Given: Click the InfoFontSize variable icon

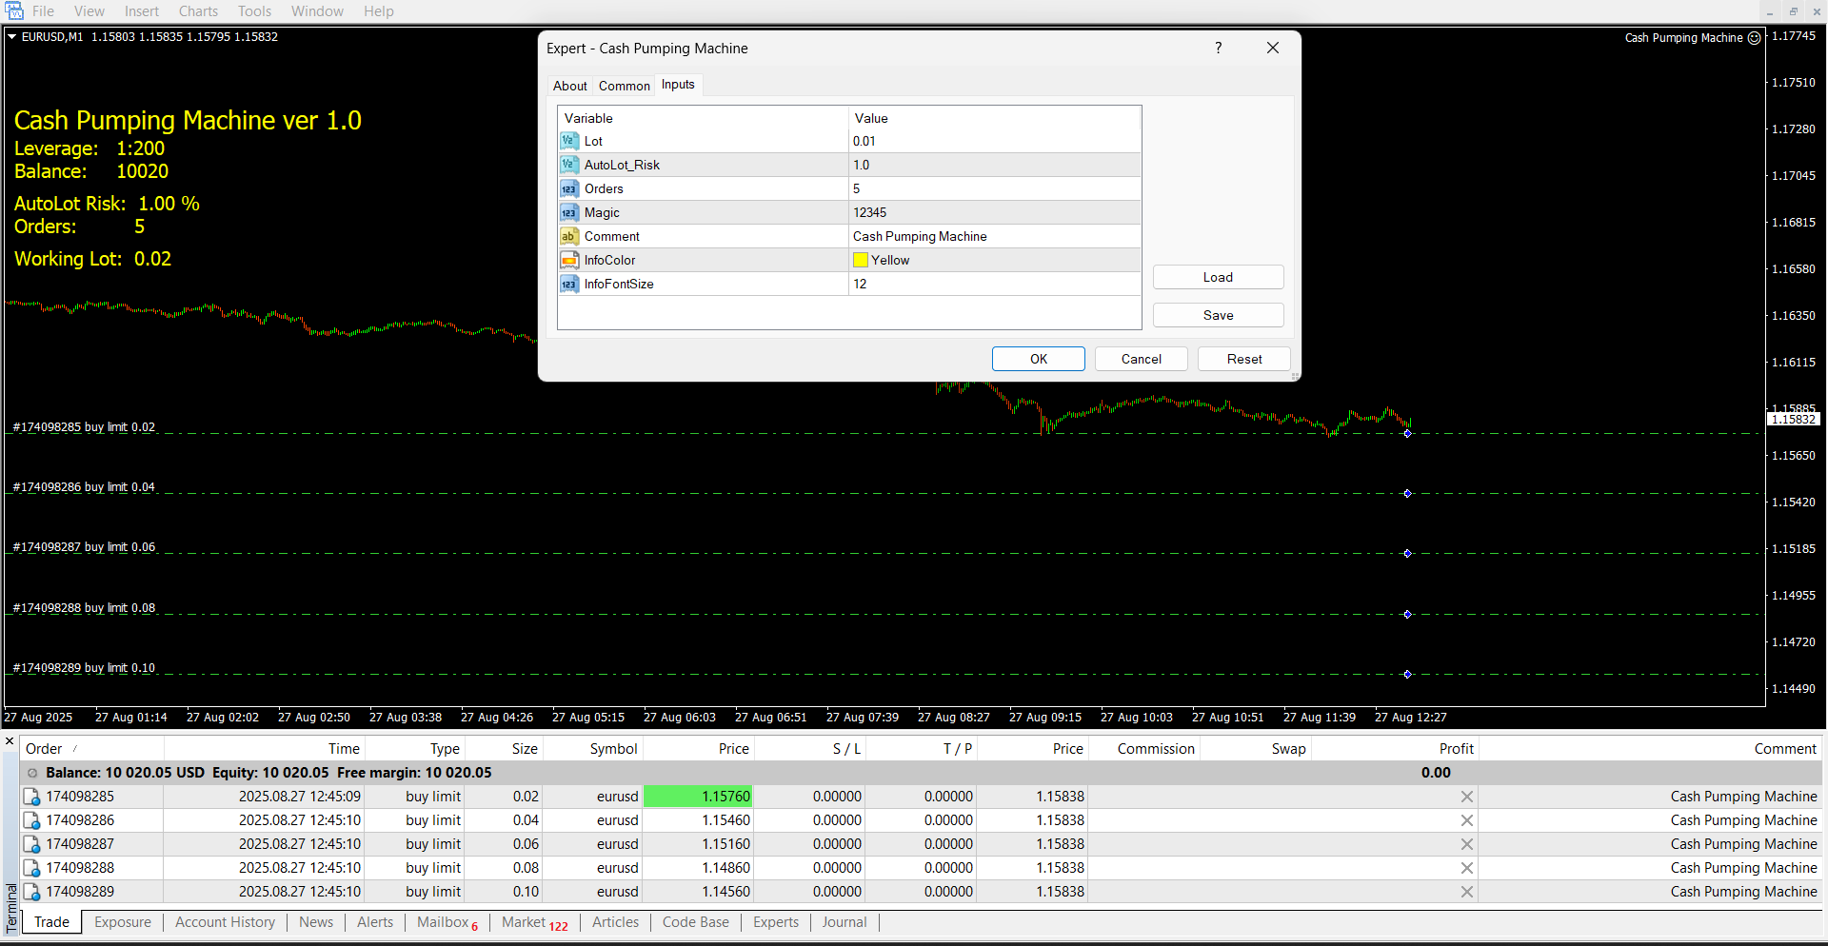Looking at the screenshot, I should 569,284.
